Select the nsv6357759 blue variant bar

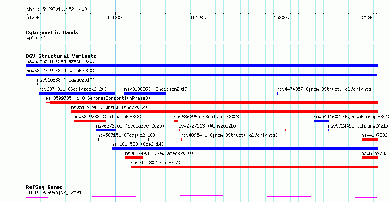(202, 75)
